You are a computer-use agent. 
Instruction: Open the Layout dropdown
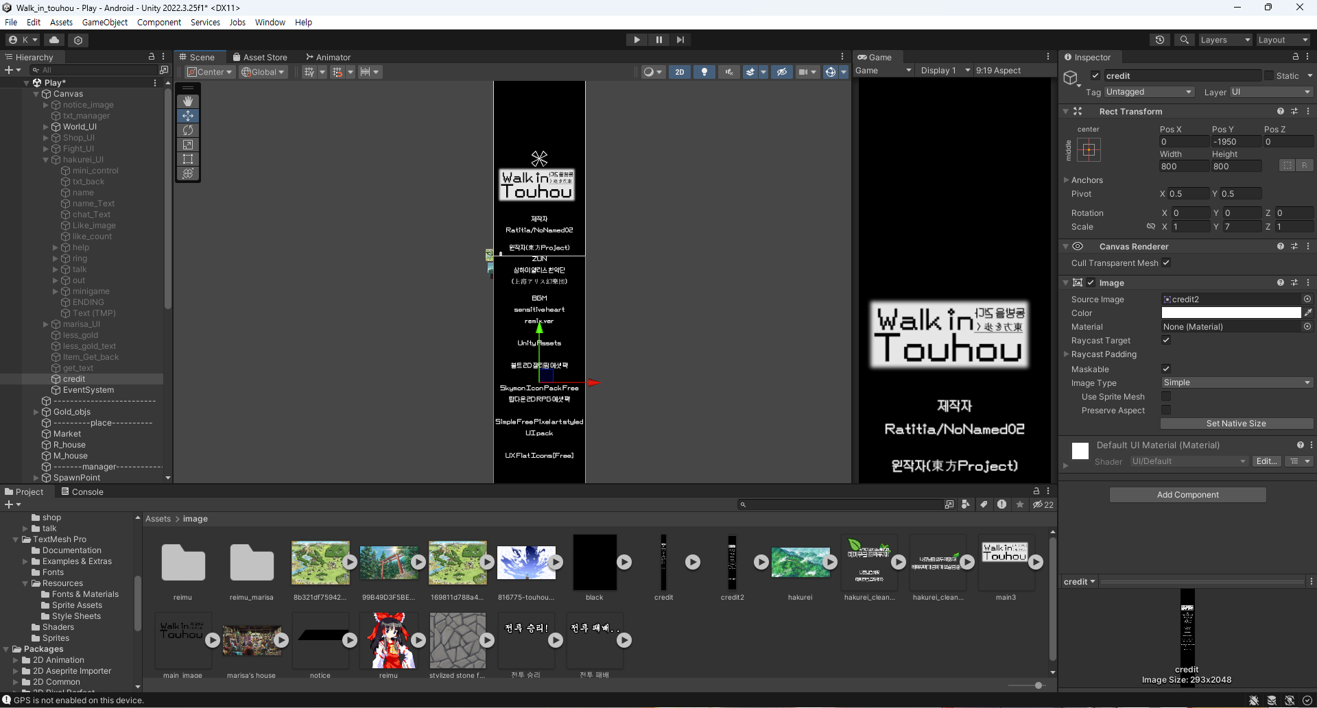tap(1282, 40)
